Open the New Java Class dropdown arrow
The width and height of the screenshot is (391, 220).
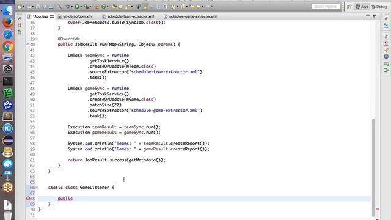coord(108,7)
